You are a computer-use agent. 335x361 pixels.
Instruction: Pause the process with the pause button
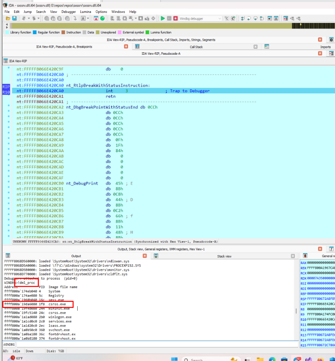pos(169,19)
